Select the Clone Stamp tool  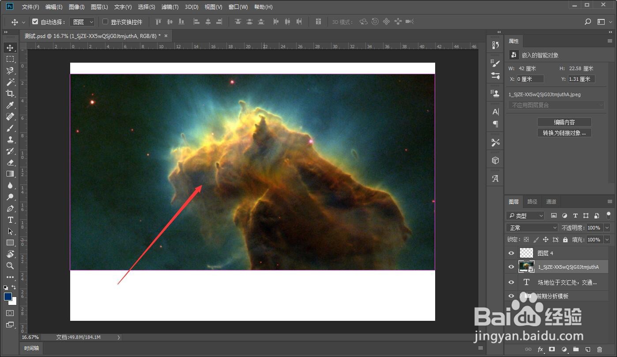[10, 139]
